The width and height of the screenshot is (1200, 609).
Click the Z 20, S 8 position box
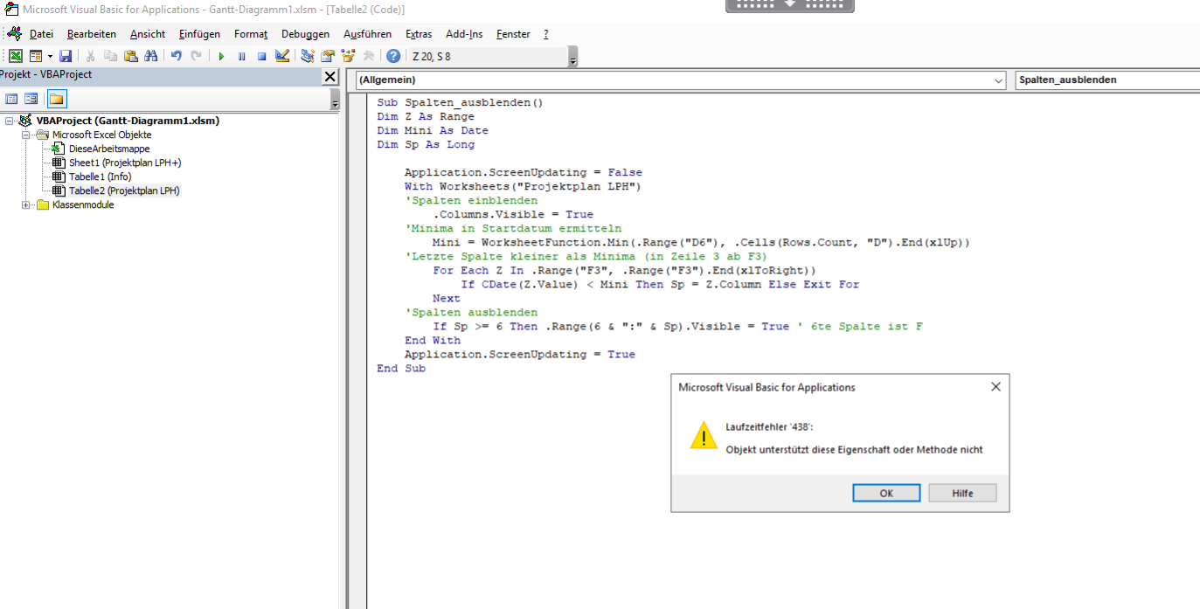tap(487, 56)
